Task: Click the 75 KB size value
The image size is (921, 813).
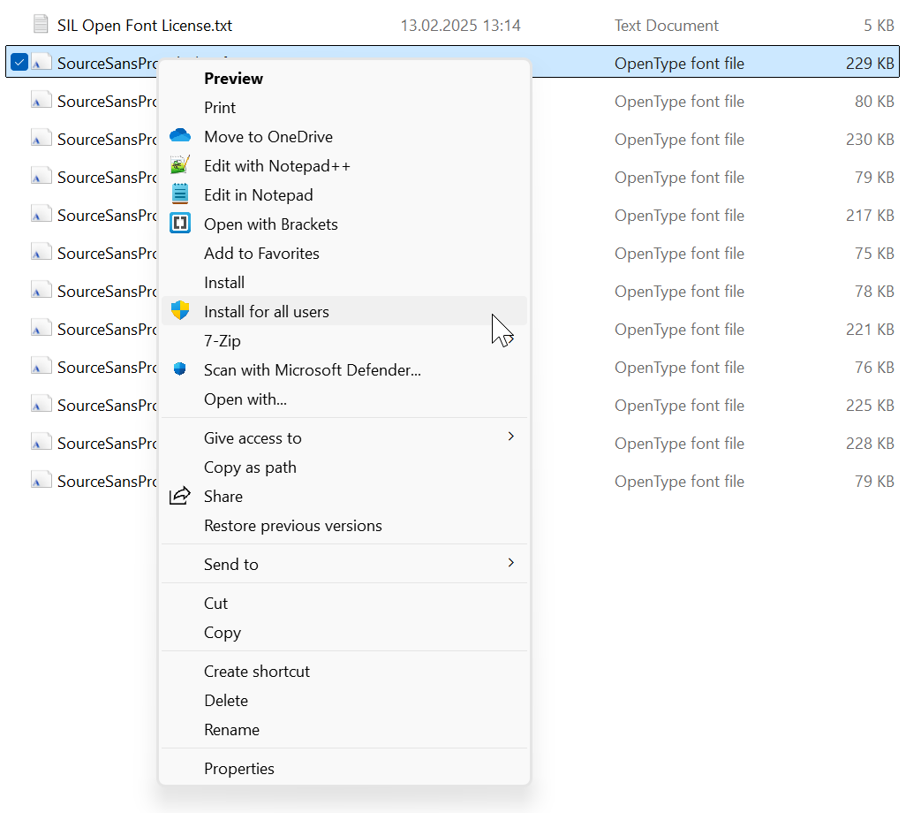Action: [874, 254]
